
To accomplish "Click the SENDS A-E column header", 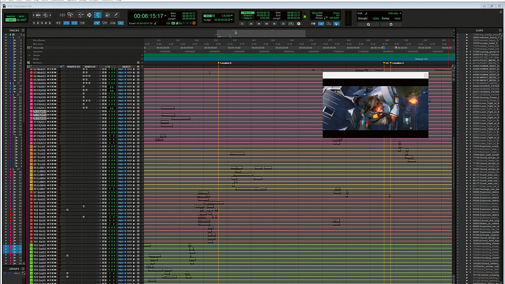I will pos(90,66).
